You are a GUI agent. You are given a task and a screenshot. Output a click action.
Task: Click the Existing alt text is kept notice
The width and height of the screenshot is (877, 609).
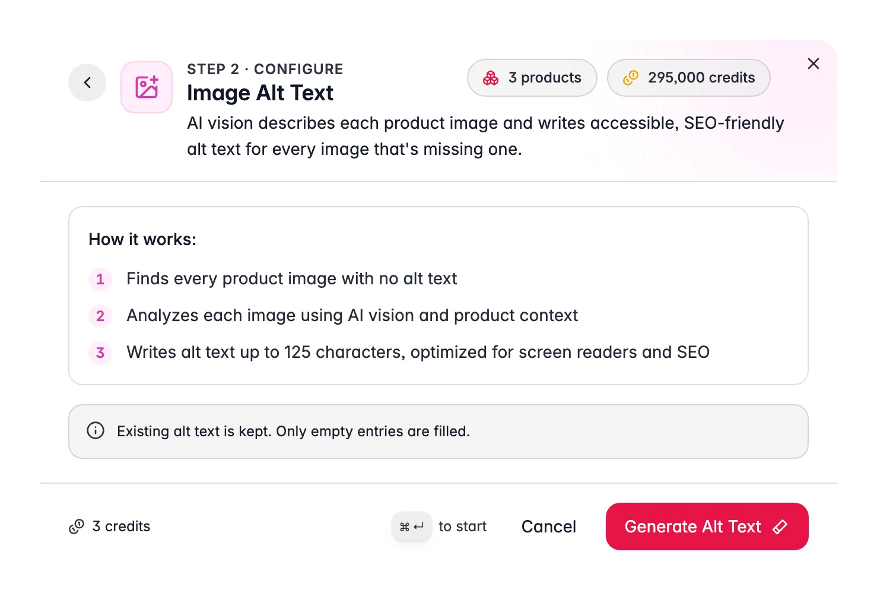click(439, 432)
